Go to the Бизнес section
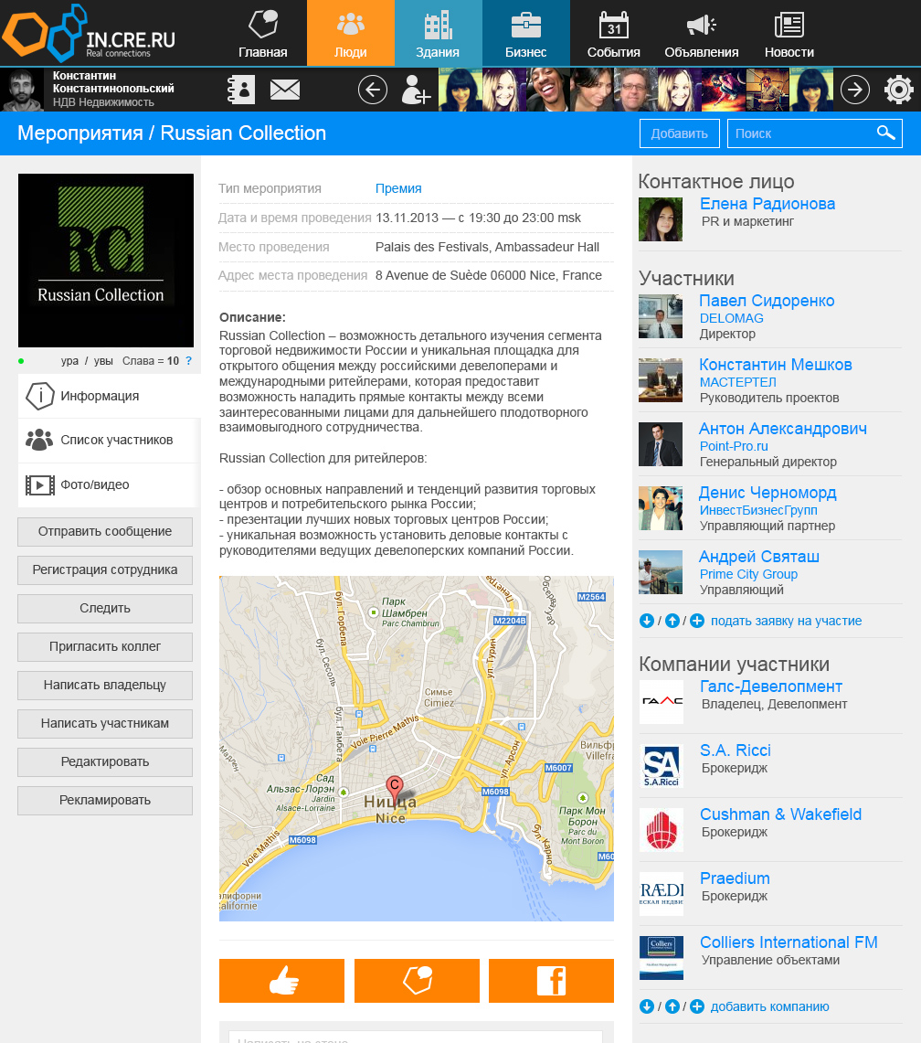 pyautogui.click(x=526, y=33)
